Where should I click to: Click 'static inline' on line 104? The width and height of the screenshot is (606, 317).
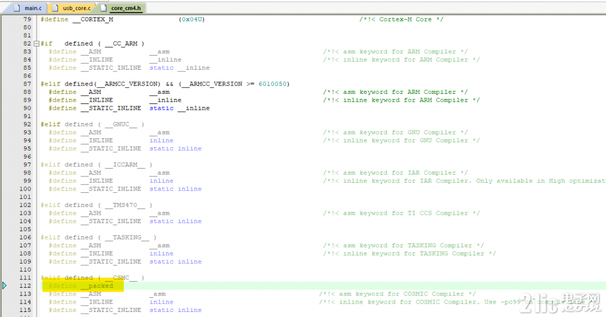[175, 221]
